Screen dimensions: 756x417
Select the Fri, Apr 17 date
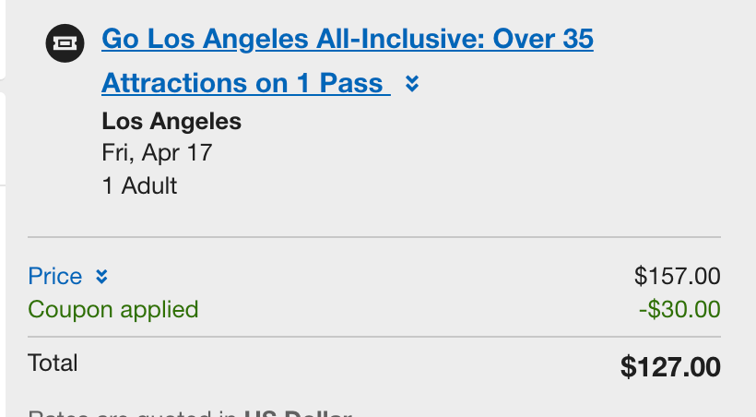[157, 152]
